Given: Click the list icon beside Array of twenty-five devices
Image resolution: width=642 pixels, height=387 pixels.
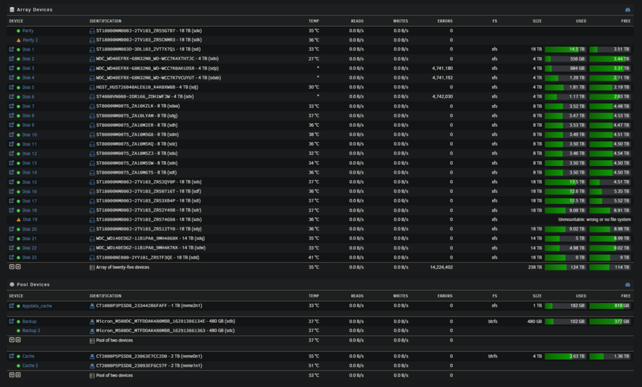Looking at the screenshot, I should 92,267.
